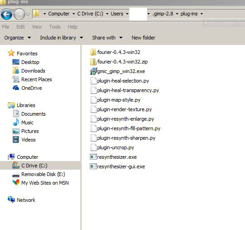Open the Edit menu
Screen dimensions: 245x230
tap(20, 27)
